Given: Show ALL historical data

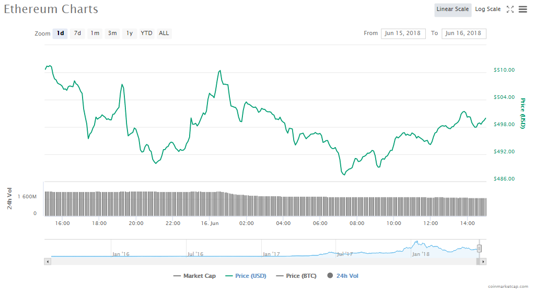Looking at the screenshot, I should 164,33.
